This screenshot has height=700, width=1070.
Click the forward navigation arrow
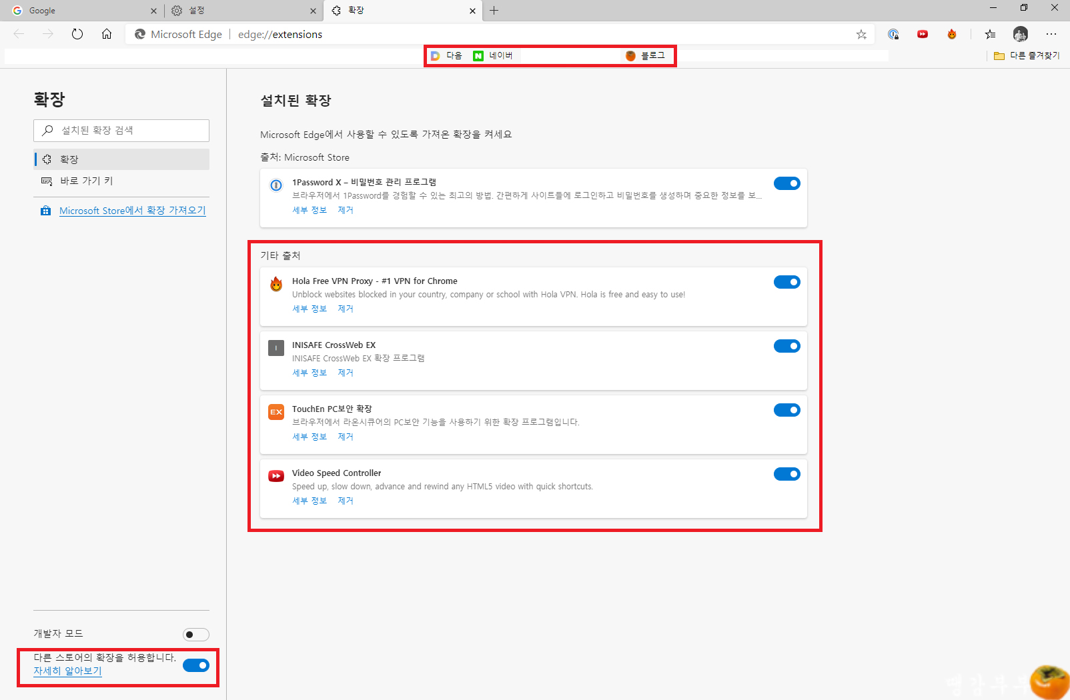click(x=48, y=34)
